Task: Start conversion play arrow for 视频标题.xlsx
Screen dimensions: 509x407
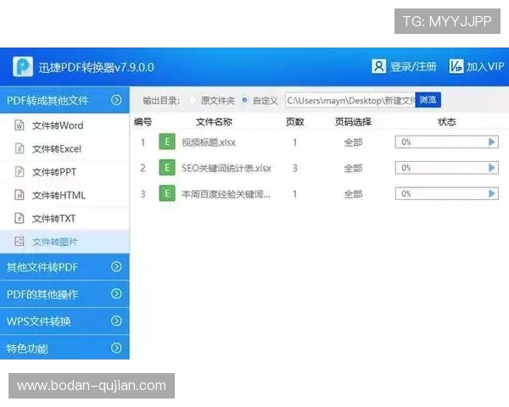Action: tap(491, 142)
